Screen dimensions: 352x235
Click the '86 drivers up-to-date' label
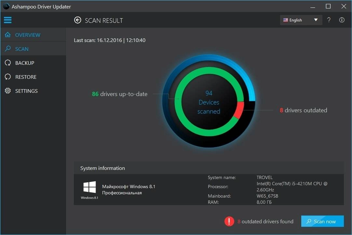pos(120,94)
